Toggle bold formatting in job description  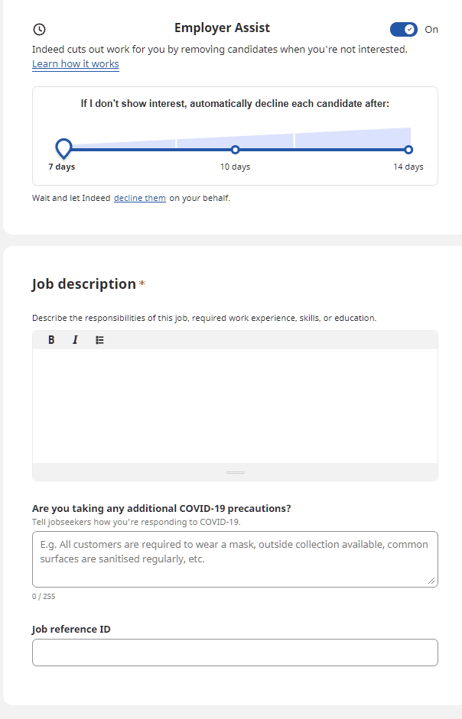pos(51,340)
